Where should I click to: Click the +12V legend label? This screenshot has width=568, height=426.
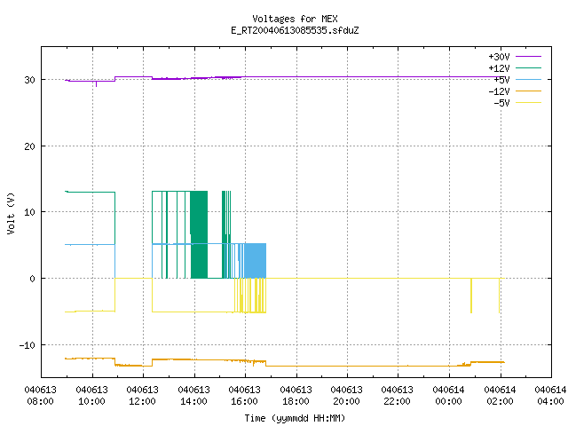pos(499,68)
